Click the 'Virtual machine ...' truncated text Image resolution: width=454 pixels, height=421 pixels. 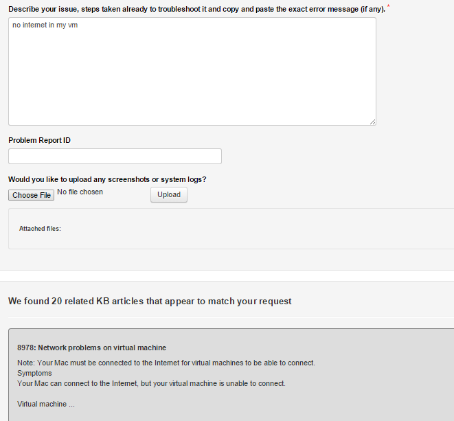[45, 404]
